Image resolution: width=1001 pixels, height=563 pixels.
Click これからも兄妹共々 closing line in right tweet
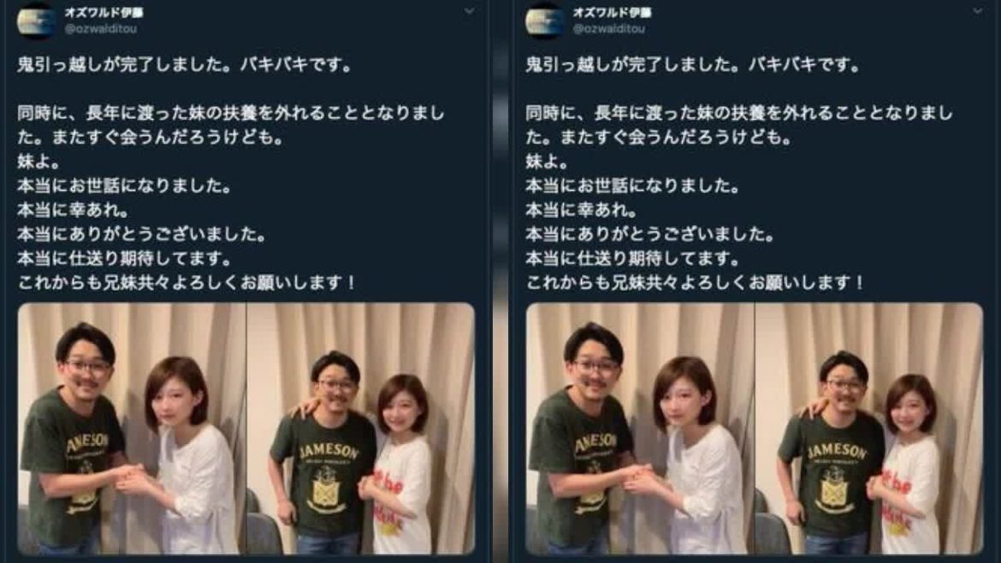(696, 282)
